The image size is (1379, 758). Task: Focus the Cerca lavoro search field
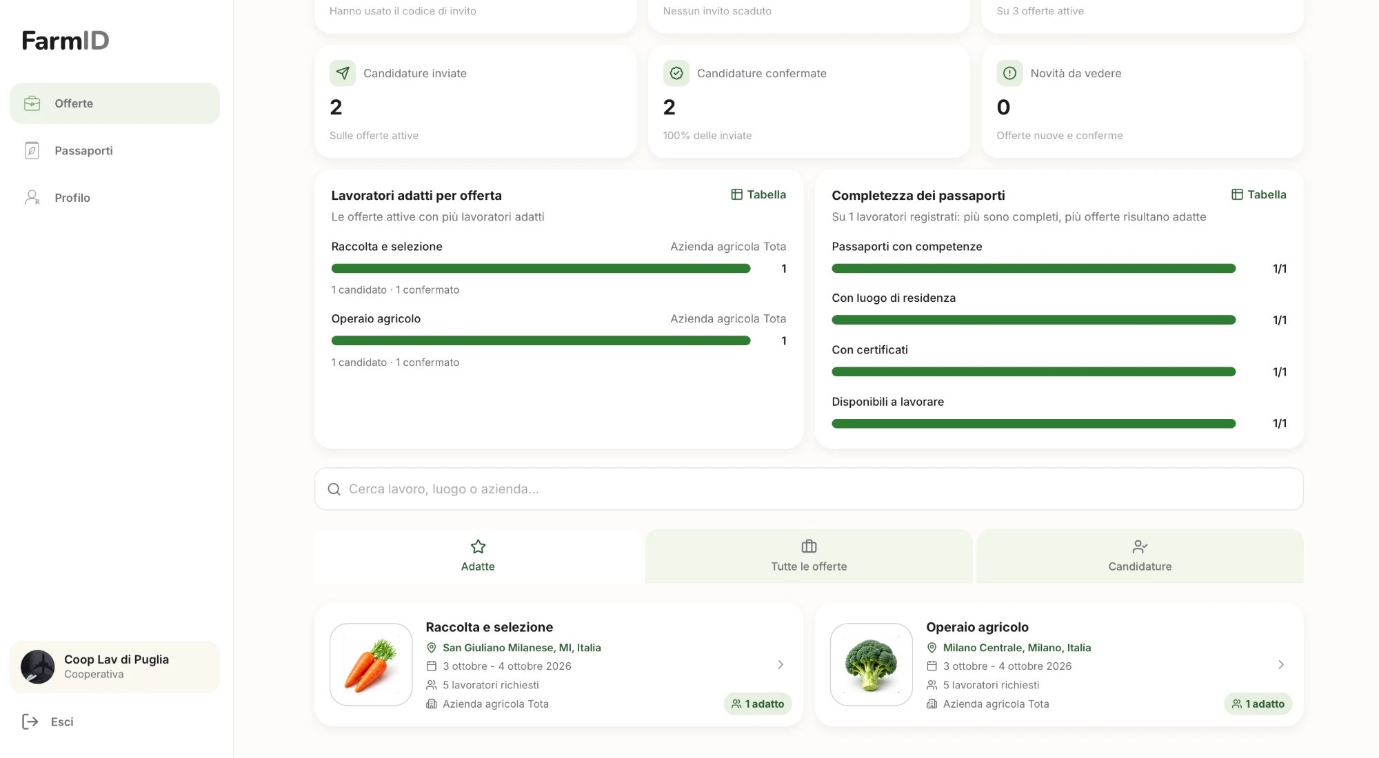809,489
